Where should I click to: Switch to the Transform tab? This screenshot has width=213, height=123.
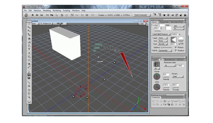point(164,22)
